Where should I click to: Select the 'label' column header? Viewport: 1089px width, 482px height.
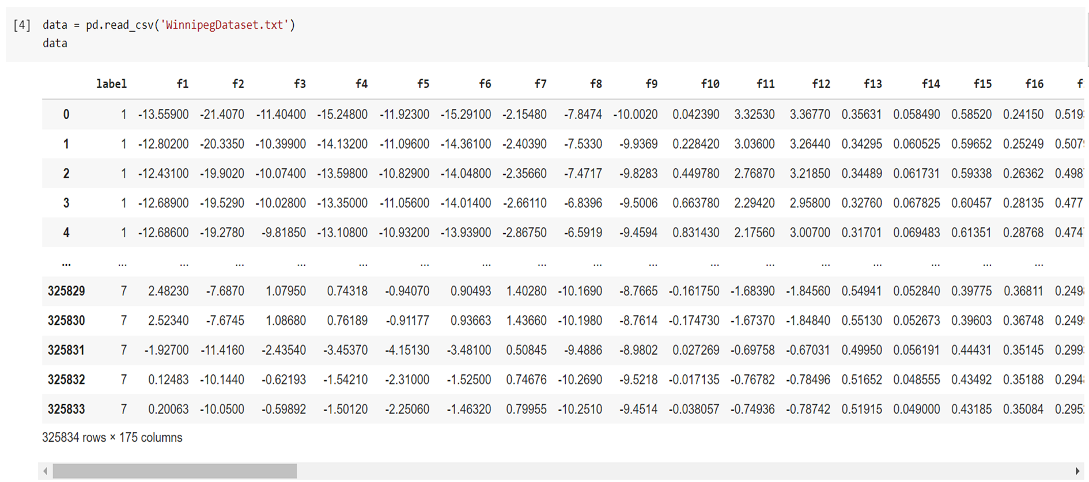point(111,84)
